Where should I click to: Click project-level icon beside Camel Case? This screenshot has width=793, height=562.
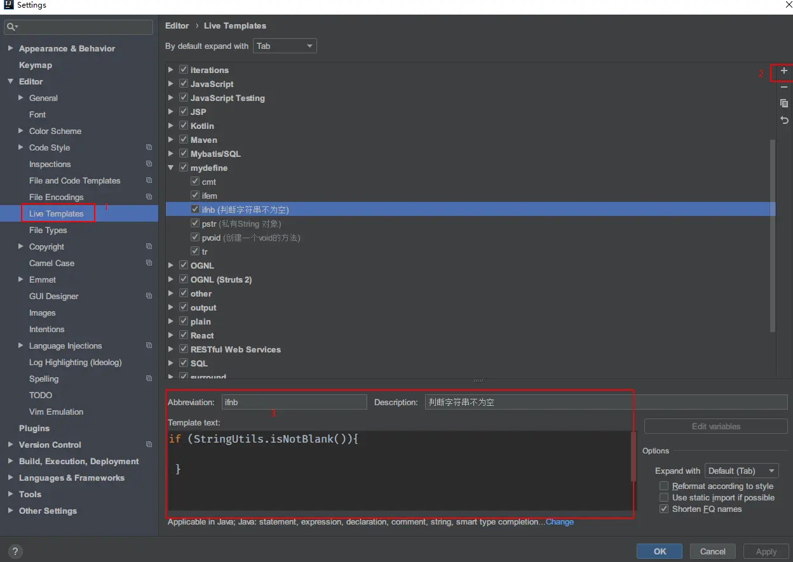click(149, 263)
